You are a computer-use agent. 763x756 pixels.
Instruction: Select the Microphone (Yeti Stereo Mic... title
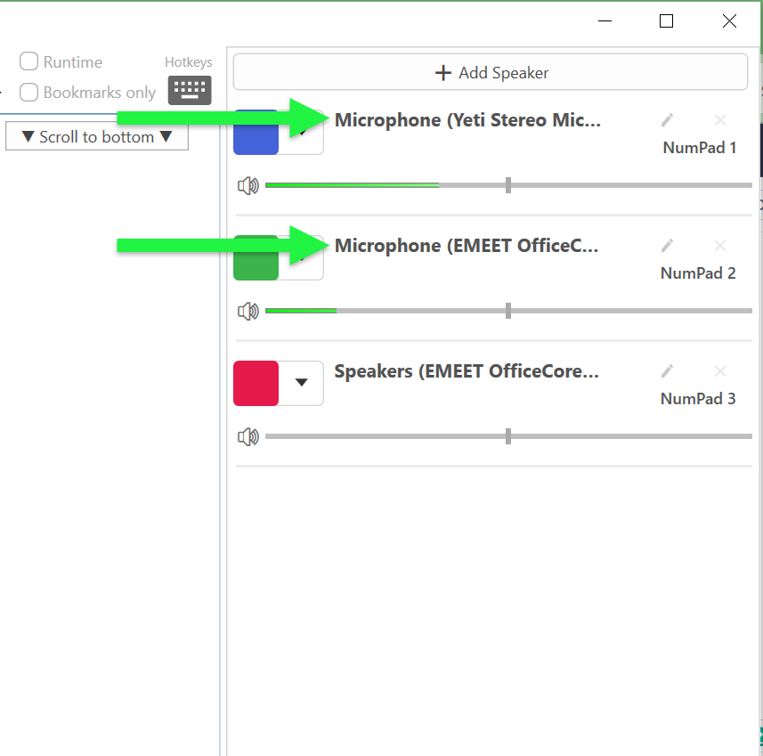point(467,120)
